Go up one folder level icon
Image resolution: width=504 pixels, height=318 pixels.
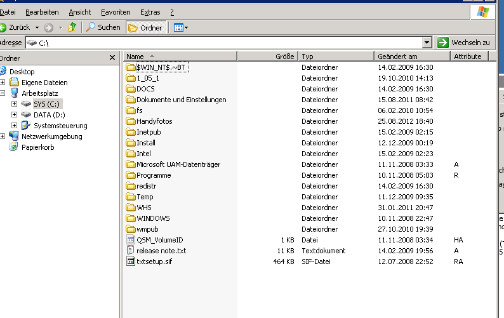72,28
